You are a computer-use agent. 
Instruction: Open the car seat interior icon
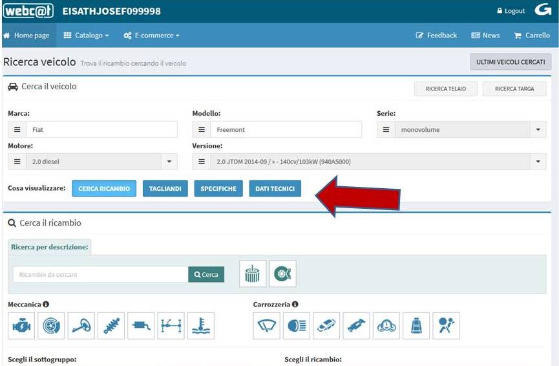point(416,326)
